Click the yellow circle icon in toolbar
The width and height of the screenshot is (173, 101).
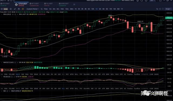(x=23, y=9)
